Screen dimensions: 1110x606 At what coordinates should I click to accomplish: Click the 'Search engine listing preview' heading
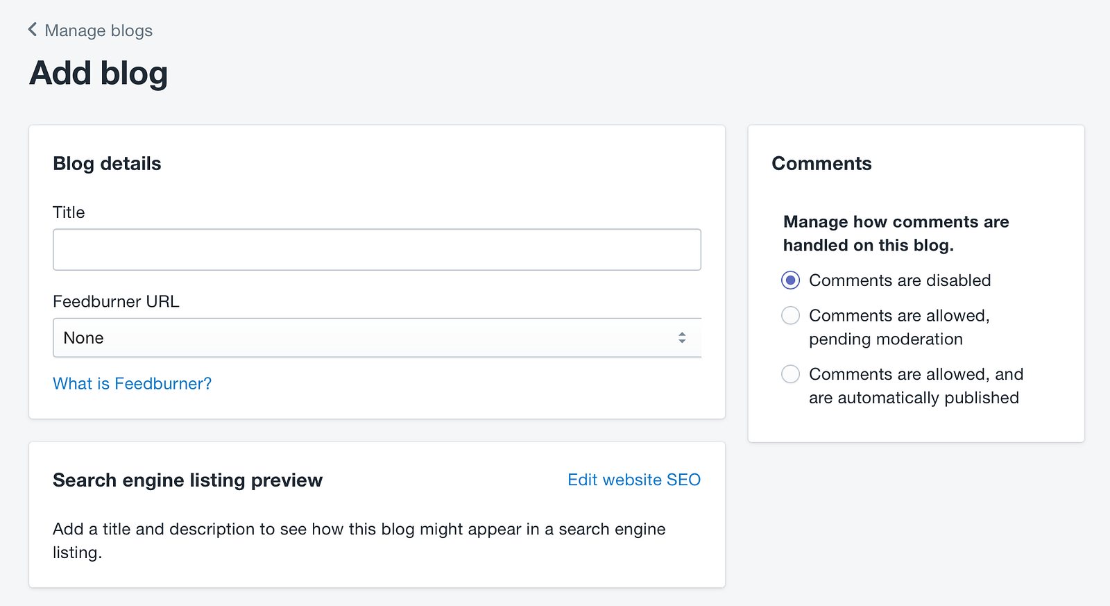click(x=187, y=480)
